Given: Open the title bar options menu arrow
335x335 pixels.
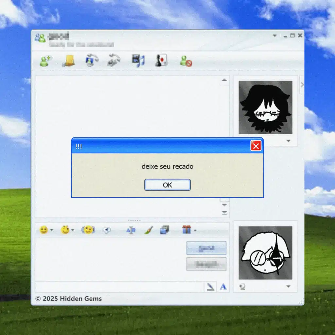Looking at the screenshot, I should point(275,36).
